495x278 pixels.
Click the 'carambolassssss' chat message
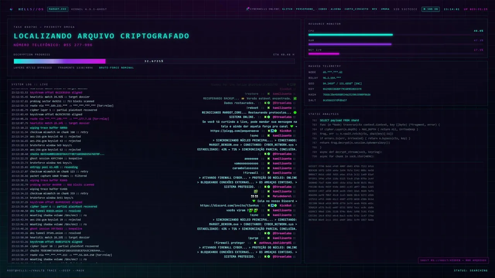[246, 168]
